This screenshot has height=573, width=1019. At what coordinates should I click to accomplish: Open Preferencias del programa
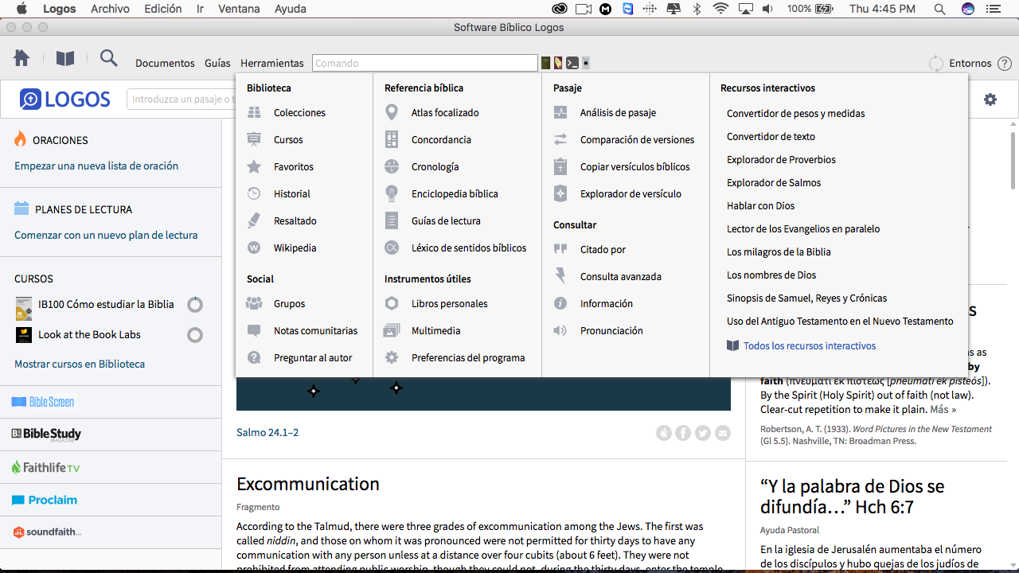pos(468,358)
